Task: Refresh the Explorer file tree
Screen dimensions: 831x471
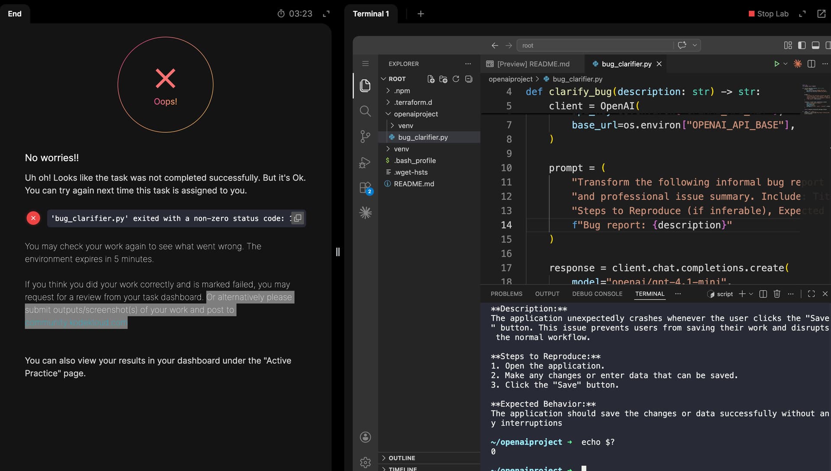Action: pos(456,79)
